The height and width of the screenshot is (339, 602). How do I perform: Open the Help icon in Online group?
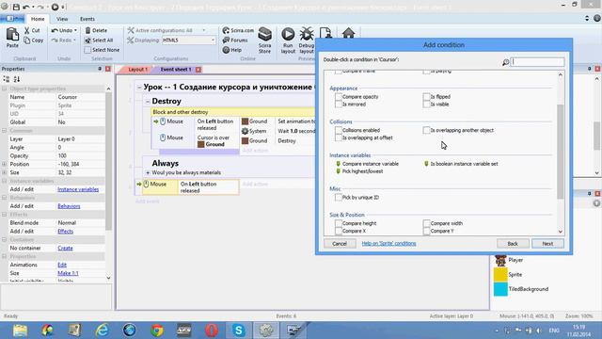[226, 50]
